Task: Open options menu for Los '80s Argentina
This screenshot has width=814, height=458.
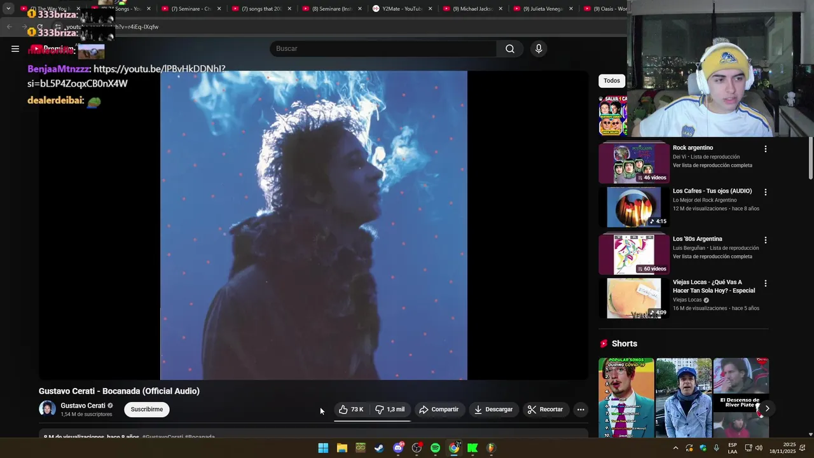Action: pos(766,240)
